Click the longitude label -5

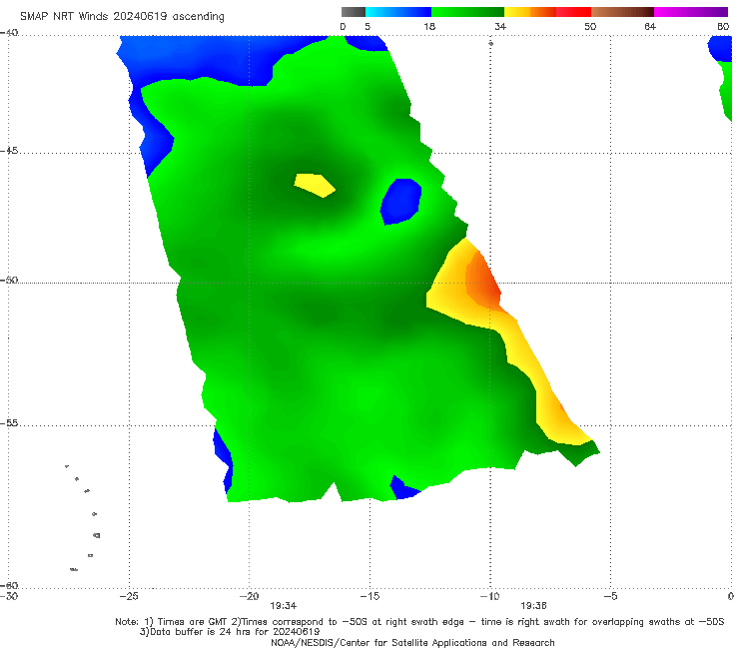pos(610,597)
